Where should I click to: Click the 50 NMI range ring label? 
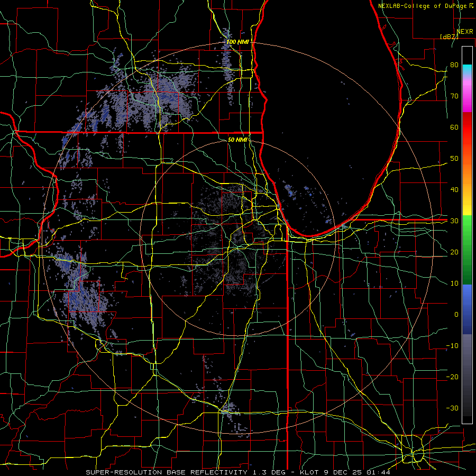click(237, 140)
